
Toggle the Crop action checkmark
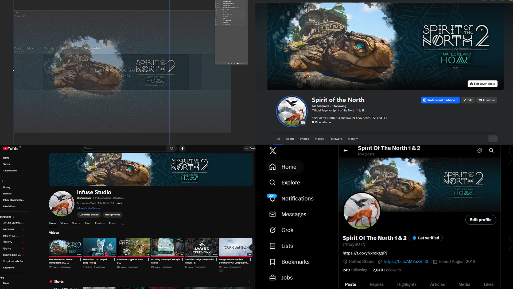[x=216, y=18]
